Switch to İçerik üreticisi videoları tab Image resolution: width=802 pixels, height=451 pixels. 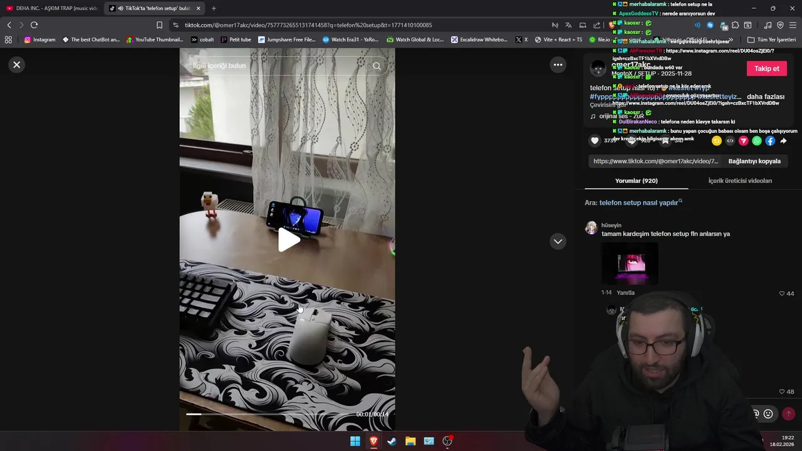point(740,180)
